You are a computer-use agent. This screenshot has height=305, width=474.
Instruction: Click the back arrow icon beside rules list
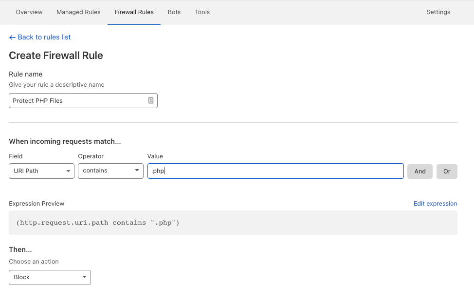click(12, 38)
